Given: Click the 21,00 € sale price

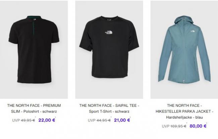Looking at the screenshot, I should click(122, 120).
